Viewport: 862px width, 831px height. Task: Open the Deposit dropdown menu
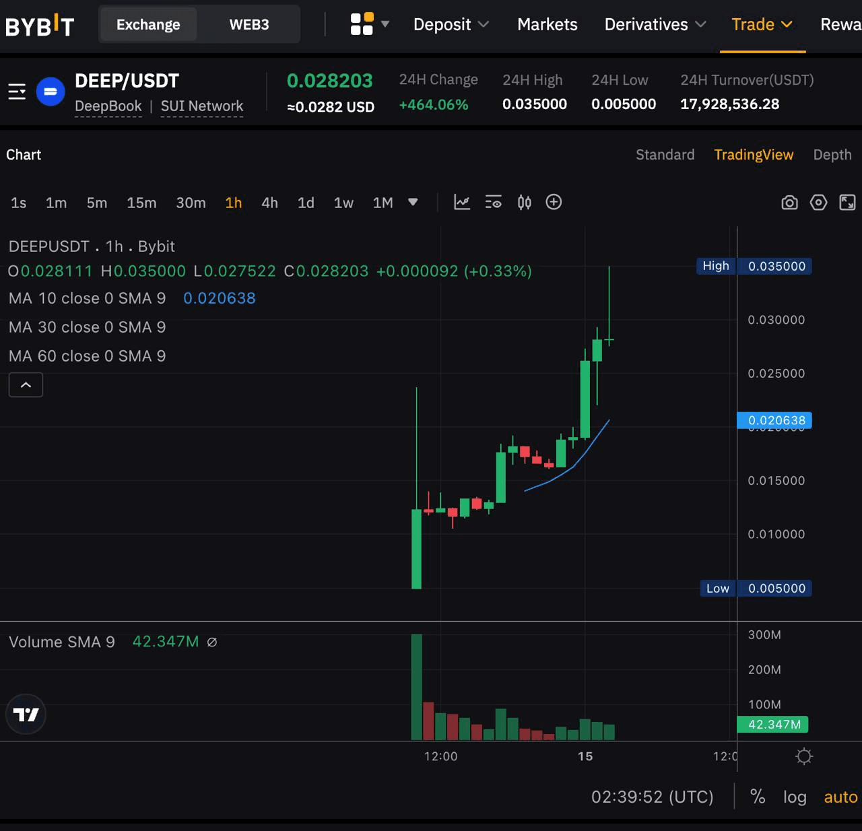coord(451,25)
